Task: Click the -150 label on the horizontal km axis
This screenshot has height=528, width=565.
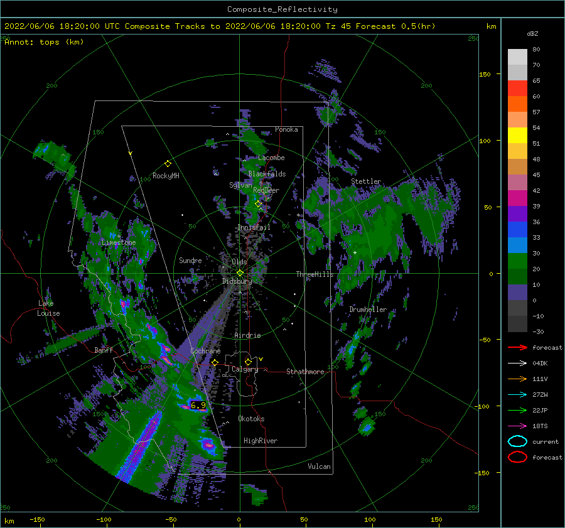Action: pos(37,519)
